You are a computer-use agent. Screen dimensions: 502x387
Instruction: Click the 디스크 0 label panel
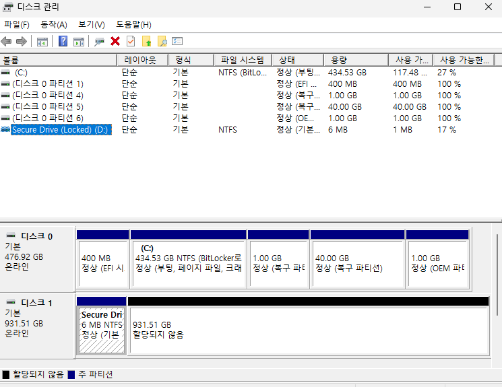(x=38, y=259)
